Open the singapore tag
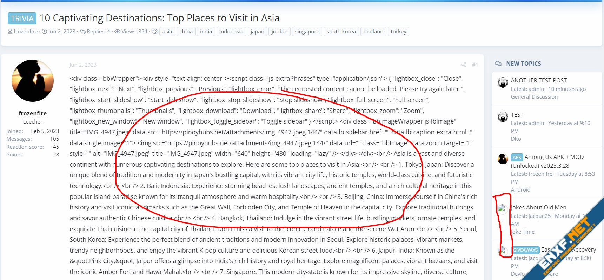 click(x=307, y=32)
